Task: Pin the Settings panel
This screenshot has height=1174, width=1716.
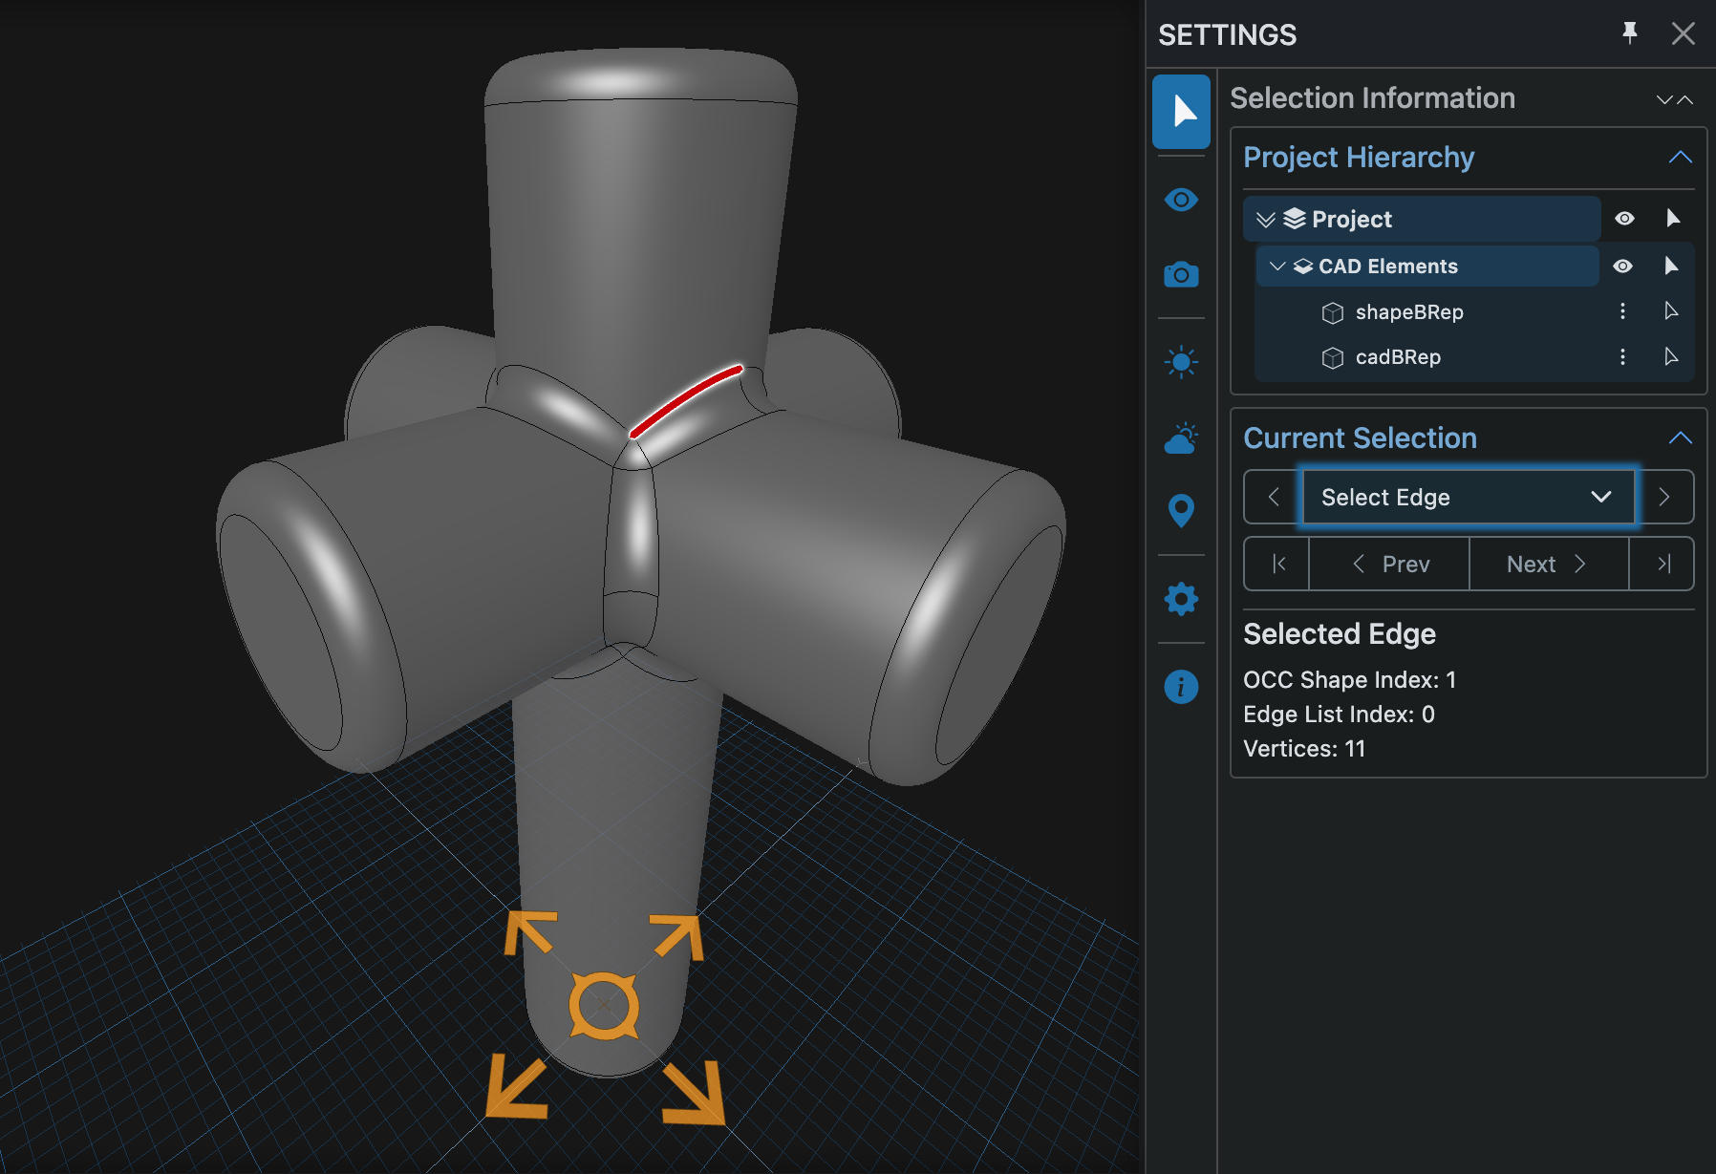Action: pos(1630,33)
